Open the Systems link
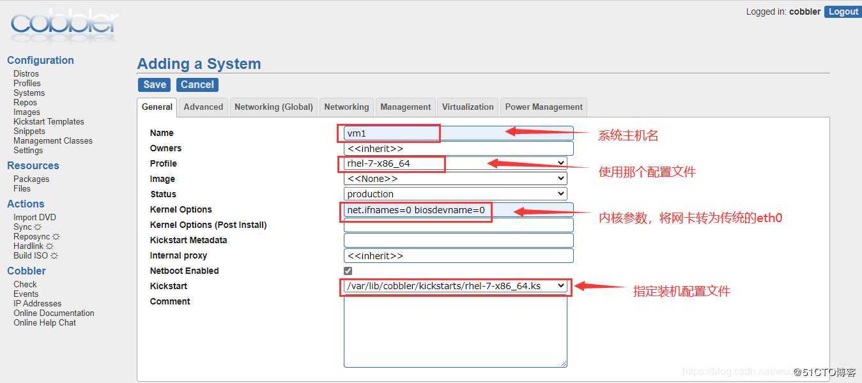 [x=29, y=93]
